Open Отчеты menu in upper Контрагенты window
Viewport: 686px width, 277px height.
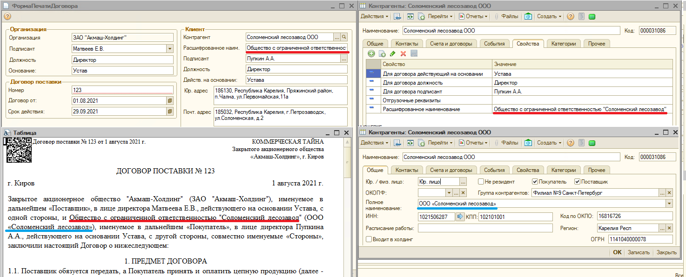[473, 16]
